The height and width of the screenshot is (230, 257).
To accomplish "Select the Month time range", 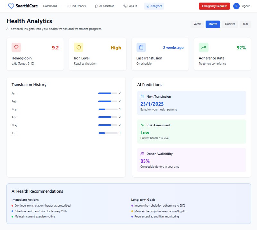I will tap(213, 24).
